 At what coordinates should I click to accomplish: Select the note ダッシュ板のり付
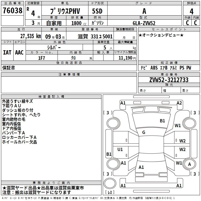pyautogui.click(x=18, y=110)
